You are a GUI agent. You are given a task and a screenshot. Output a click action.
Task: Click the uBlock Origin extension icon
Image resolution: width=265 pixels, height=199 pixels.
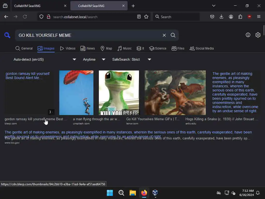pyautogui.click(x=249, y=17)
